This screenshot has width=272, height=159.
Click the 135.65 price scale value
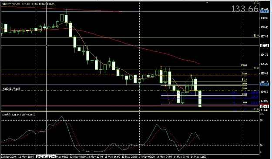pos(264,73)
